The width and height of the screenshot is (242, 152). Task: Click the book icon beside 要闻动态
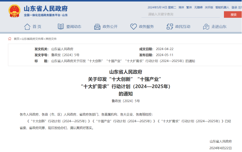point(61,27)
